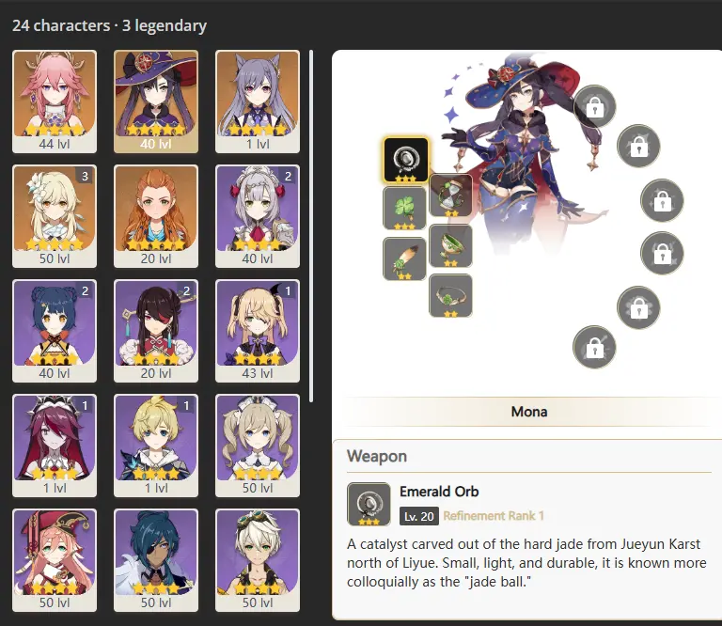This screenshot has height=626, width=722.
Task: Choose the cat-eared purple-haired 1 lvl character
Action: tap(258, 102)
